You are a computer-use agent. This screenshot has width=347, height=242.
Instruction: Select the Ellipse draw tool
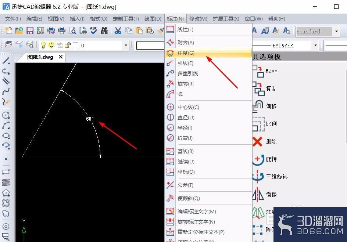[x=6, y=136]
